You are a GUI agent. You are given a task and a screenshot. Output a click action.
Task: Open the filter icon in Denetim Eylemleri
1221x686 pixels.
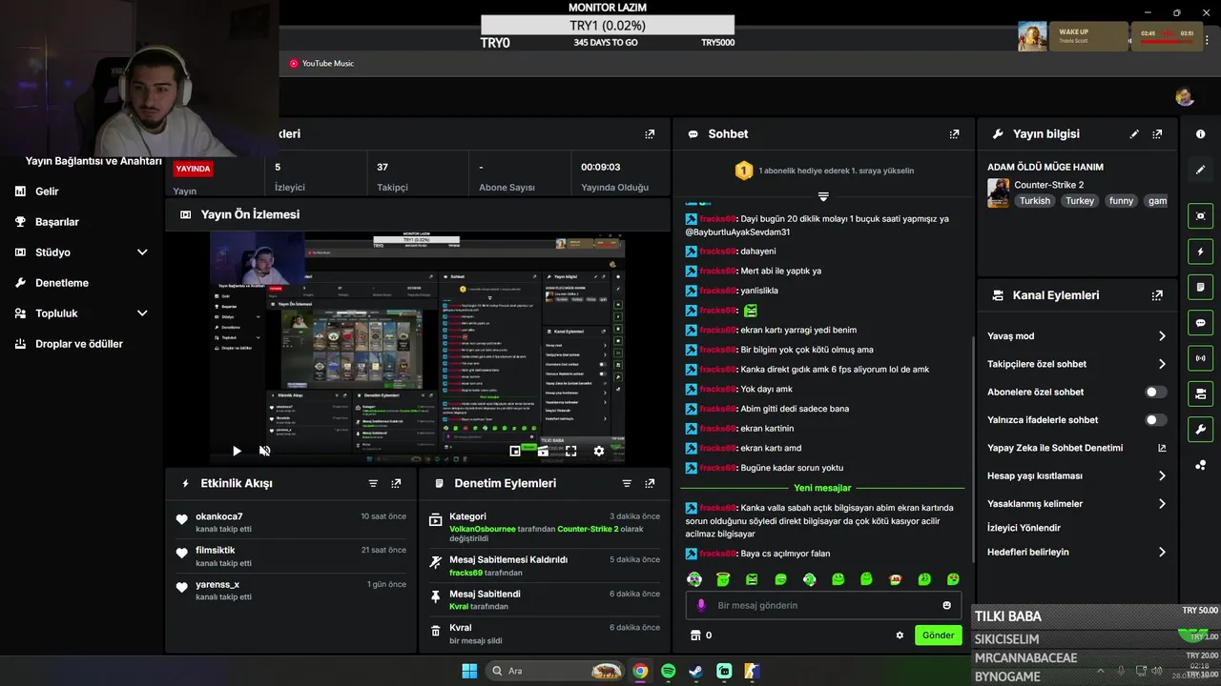627,483
